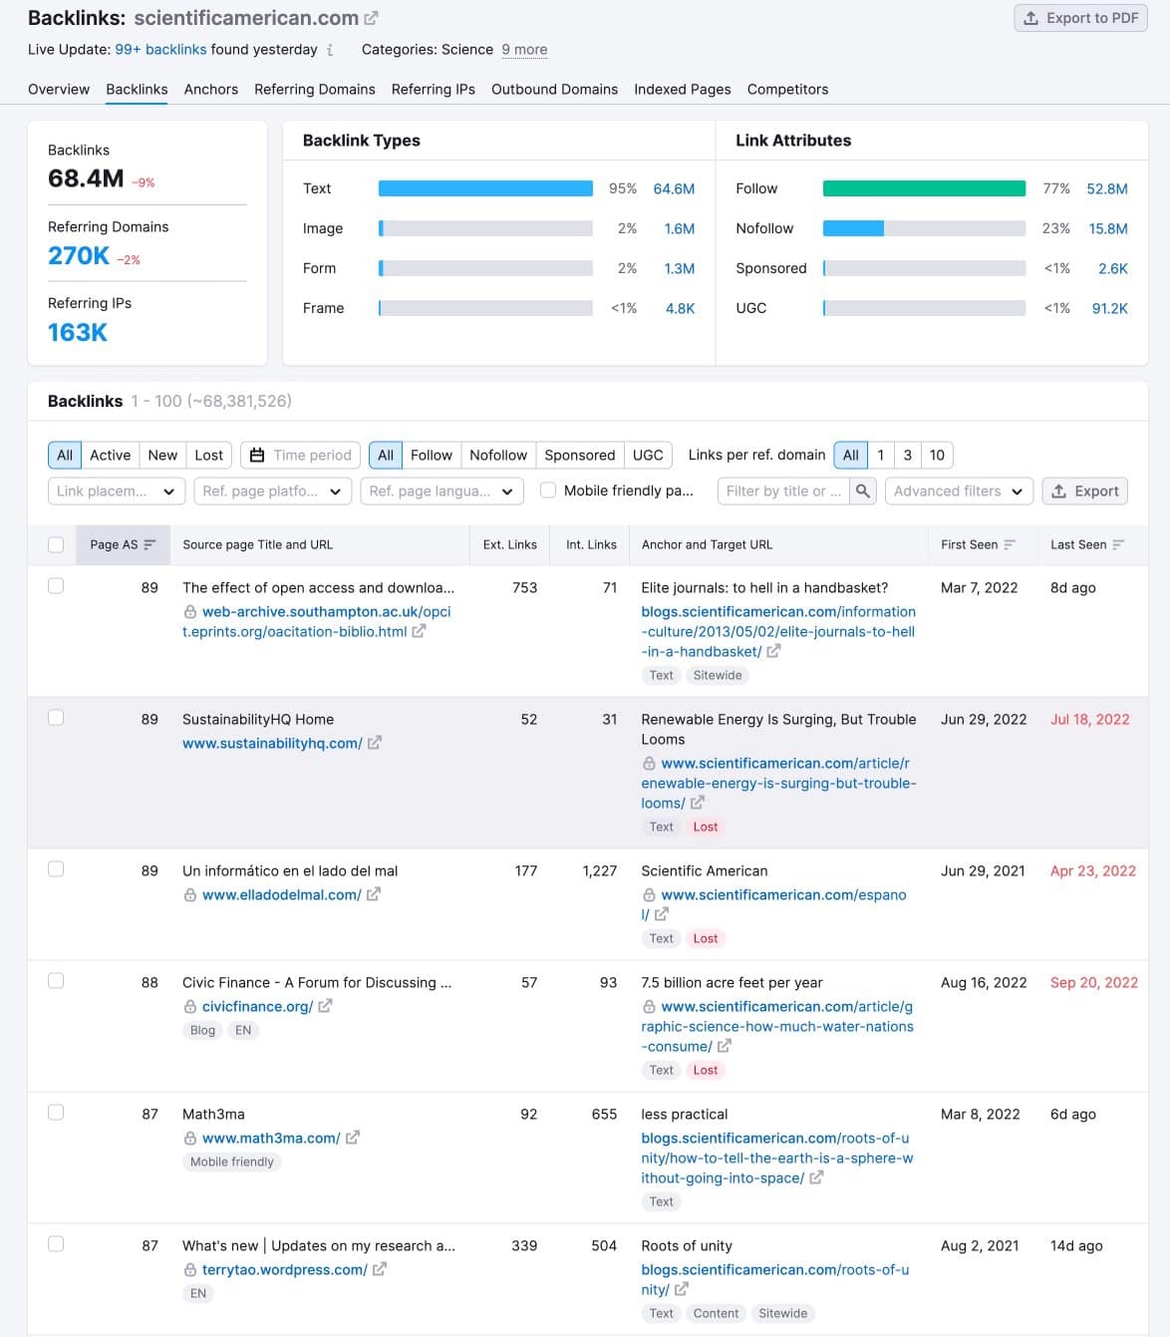Switch to the Referring Domains tab
This screenshot has width=1170, height=1337.
315,89
